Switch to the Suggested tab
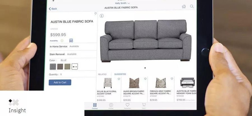 tap(120, 74)
